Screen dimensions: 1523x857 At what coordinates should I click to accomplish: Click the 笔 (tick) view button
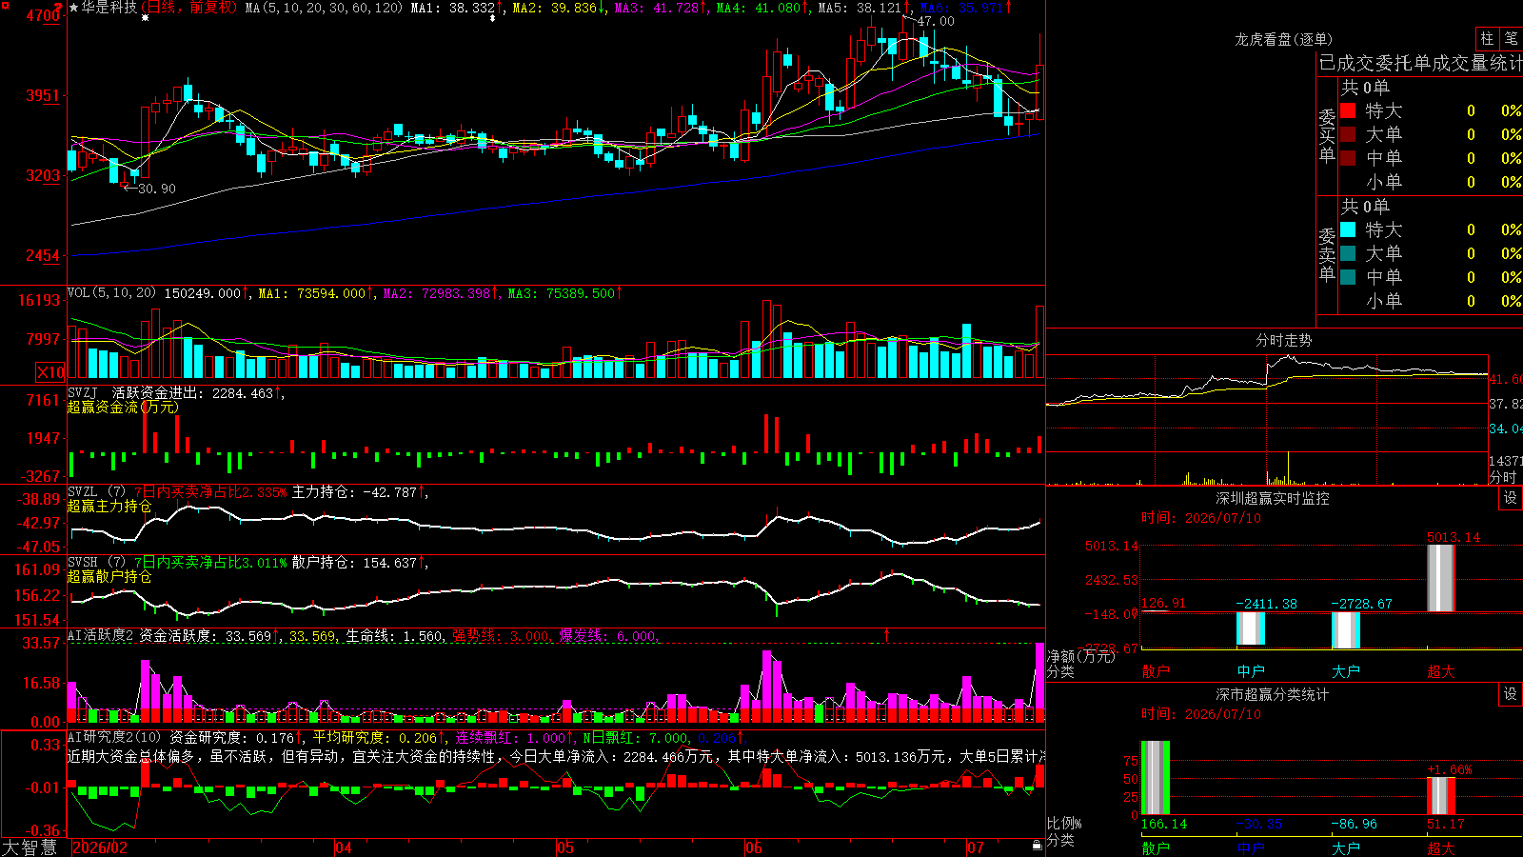click(1512, 39)
